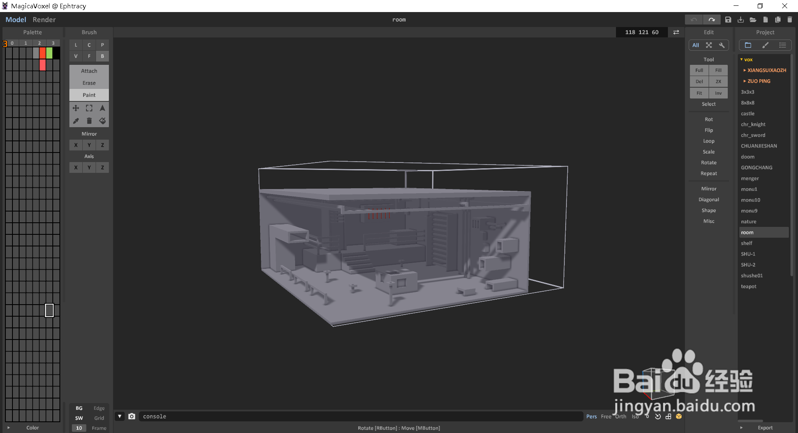Click the grid-blocks view icon
Screen dimensions: 798x433
[668, 416]
